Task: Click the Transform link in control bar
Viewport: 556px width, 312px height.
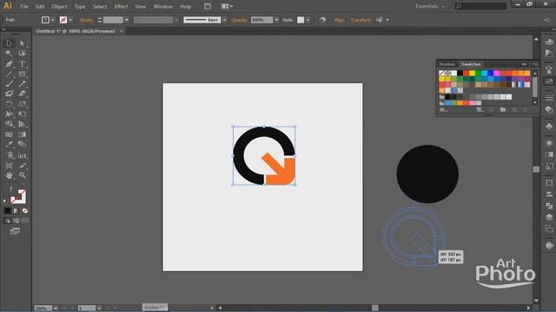Action: click(x=361, y=20)
